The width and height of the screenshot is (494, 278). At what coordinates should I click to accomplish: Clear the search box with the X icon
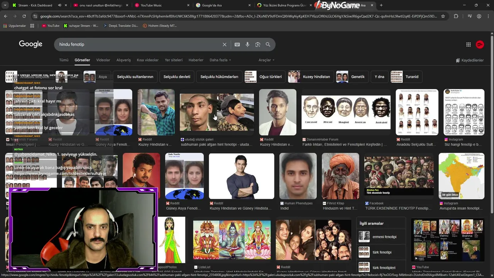[224, 44]
